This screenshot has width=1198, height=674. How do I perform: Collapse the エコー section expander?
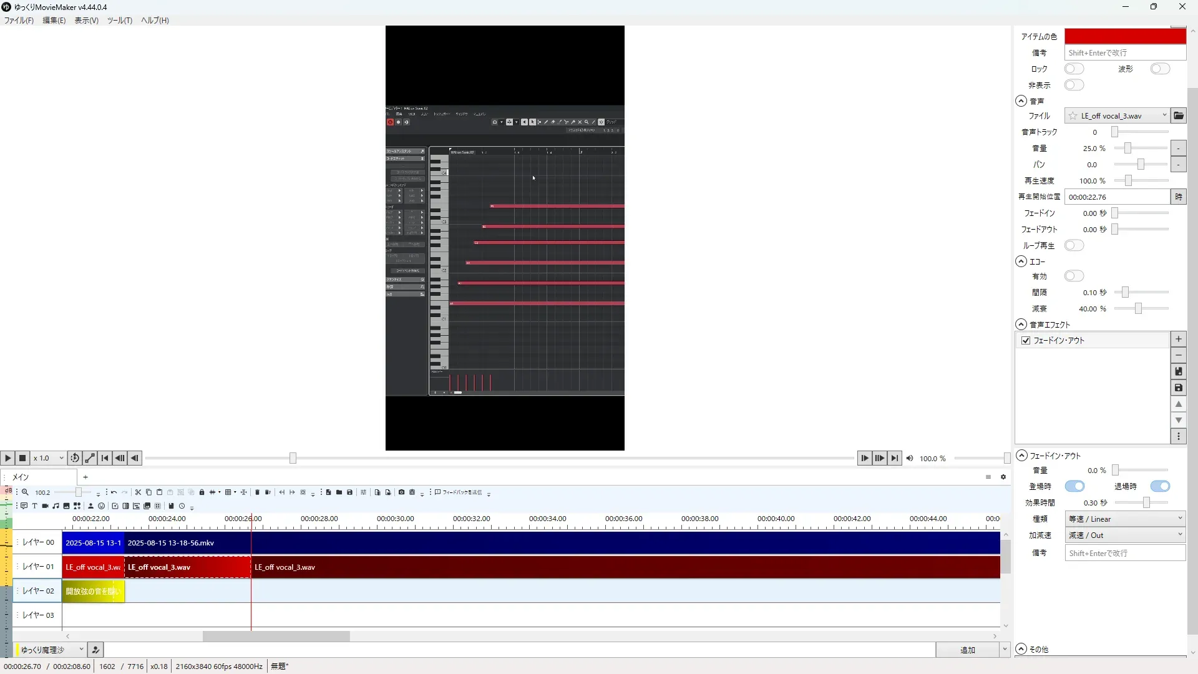pos(1021,261)
